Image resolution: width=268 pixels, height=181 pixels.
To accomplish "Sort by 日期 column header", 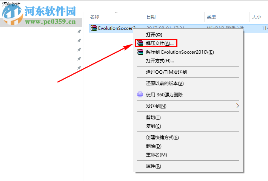I will 151,17.
